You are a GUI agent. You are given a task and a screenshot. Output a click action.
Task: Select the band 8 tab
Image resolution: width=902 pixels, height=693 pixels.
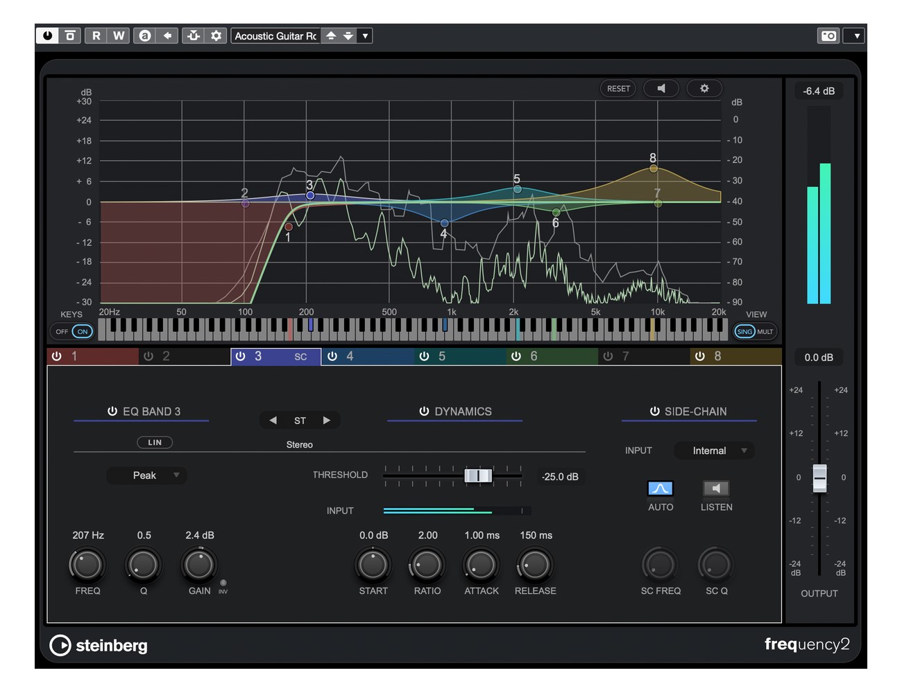[x=736, y=356]
